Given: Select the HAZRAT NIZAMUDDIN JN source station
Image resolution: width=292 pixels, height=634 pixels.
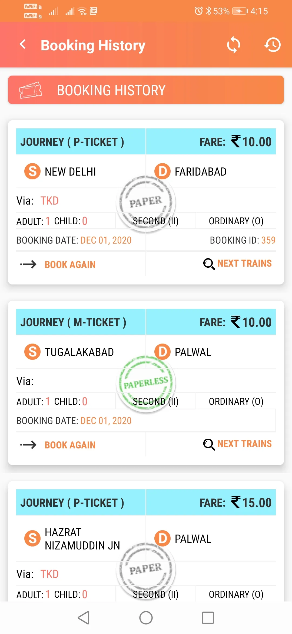Looking at the screenshot, I should (x=82, y=539).
